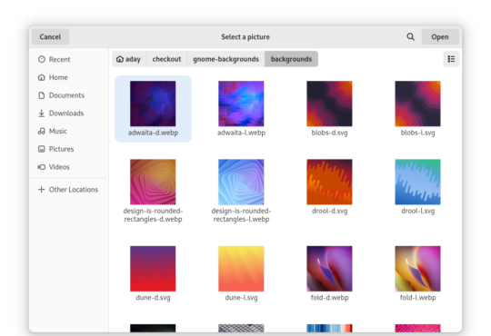Screen dimensions: 491x336
Task: Select the Documents sidebar label
Action: pos(66,95)
